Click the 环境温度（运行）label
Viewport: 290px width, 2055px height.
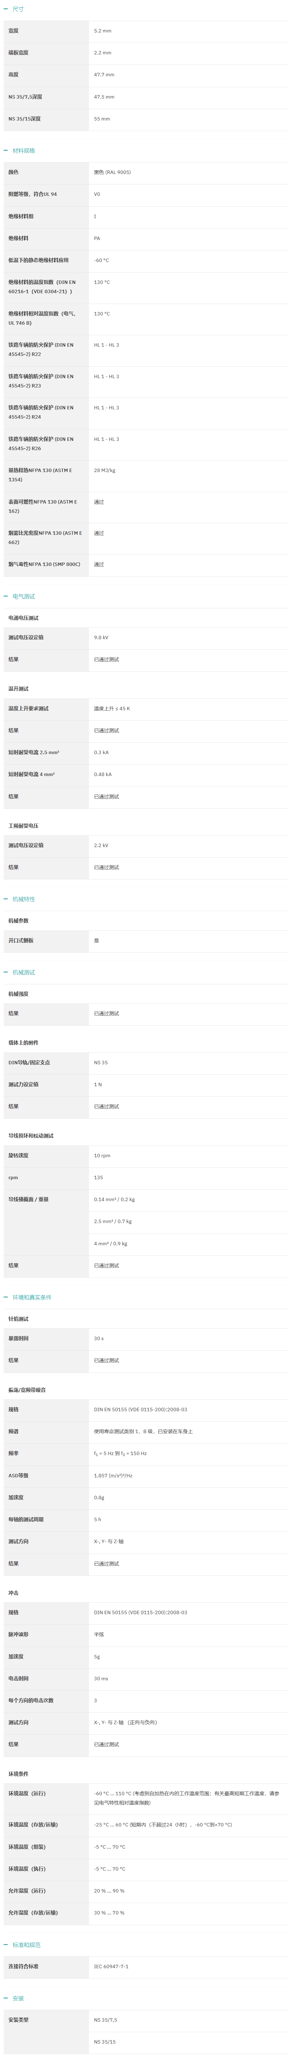pyautogui.click(x=28, y=1793)
